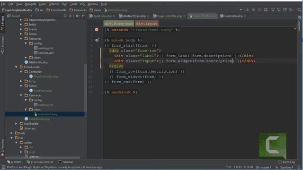
Task: Open the File menu
Action: pyautogui.click(x=3, y=4)
